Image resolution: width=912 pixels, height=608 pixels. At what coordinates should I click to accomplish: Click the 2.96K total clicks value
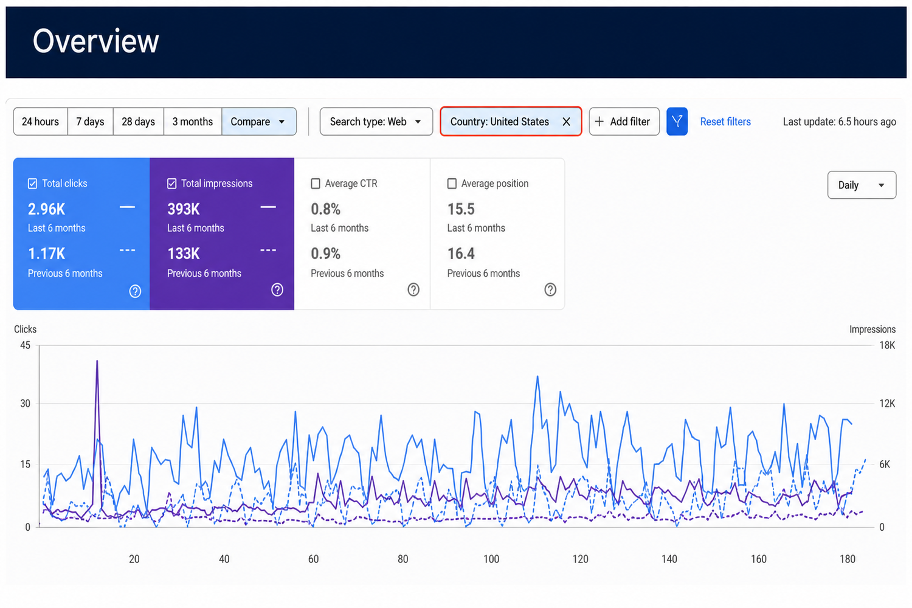click(47, 209)
